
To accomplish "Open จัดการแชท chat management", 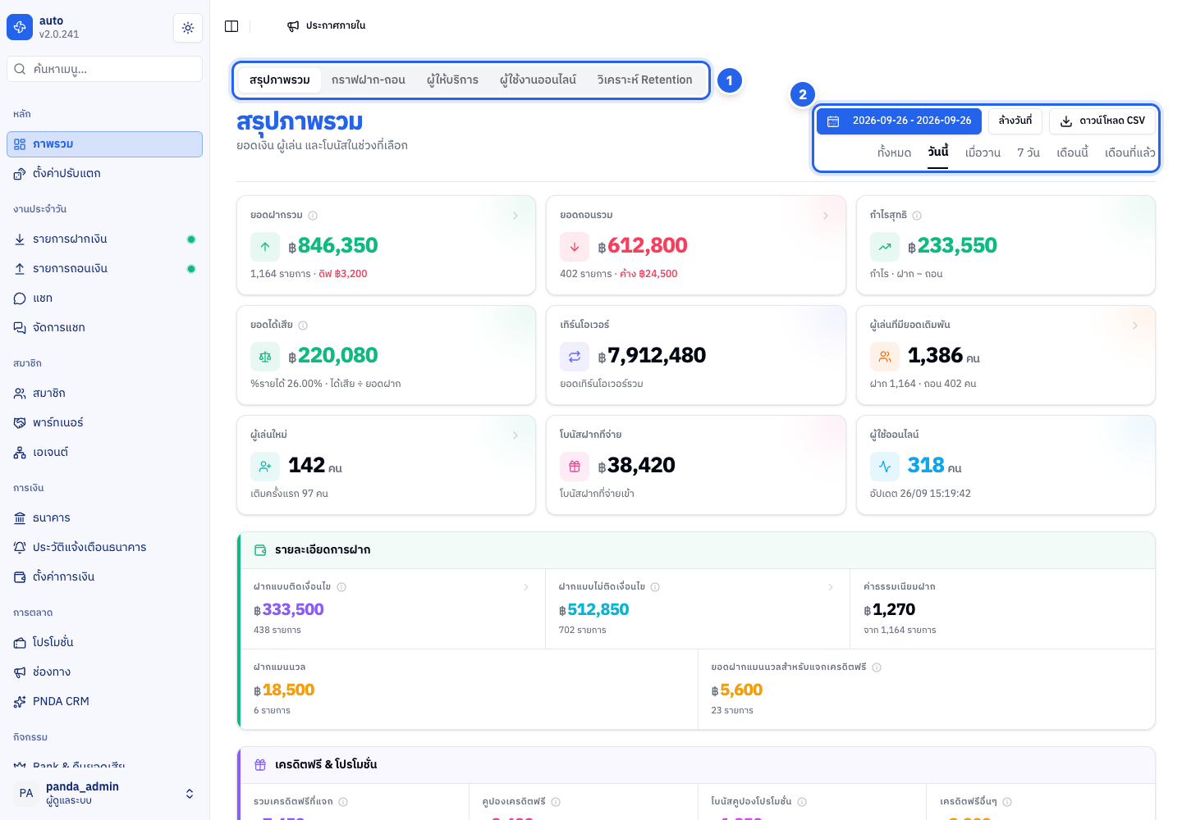I will pos(105,328).
